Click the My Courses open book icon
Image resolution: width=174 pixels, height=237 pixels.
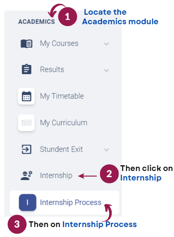pos(27,44)
